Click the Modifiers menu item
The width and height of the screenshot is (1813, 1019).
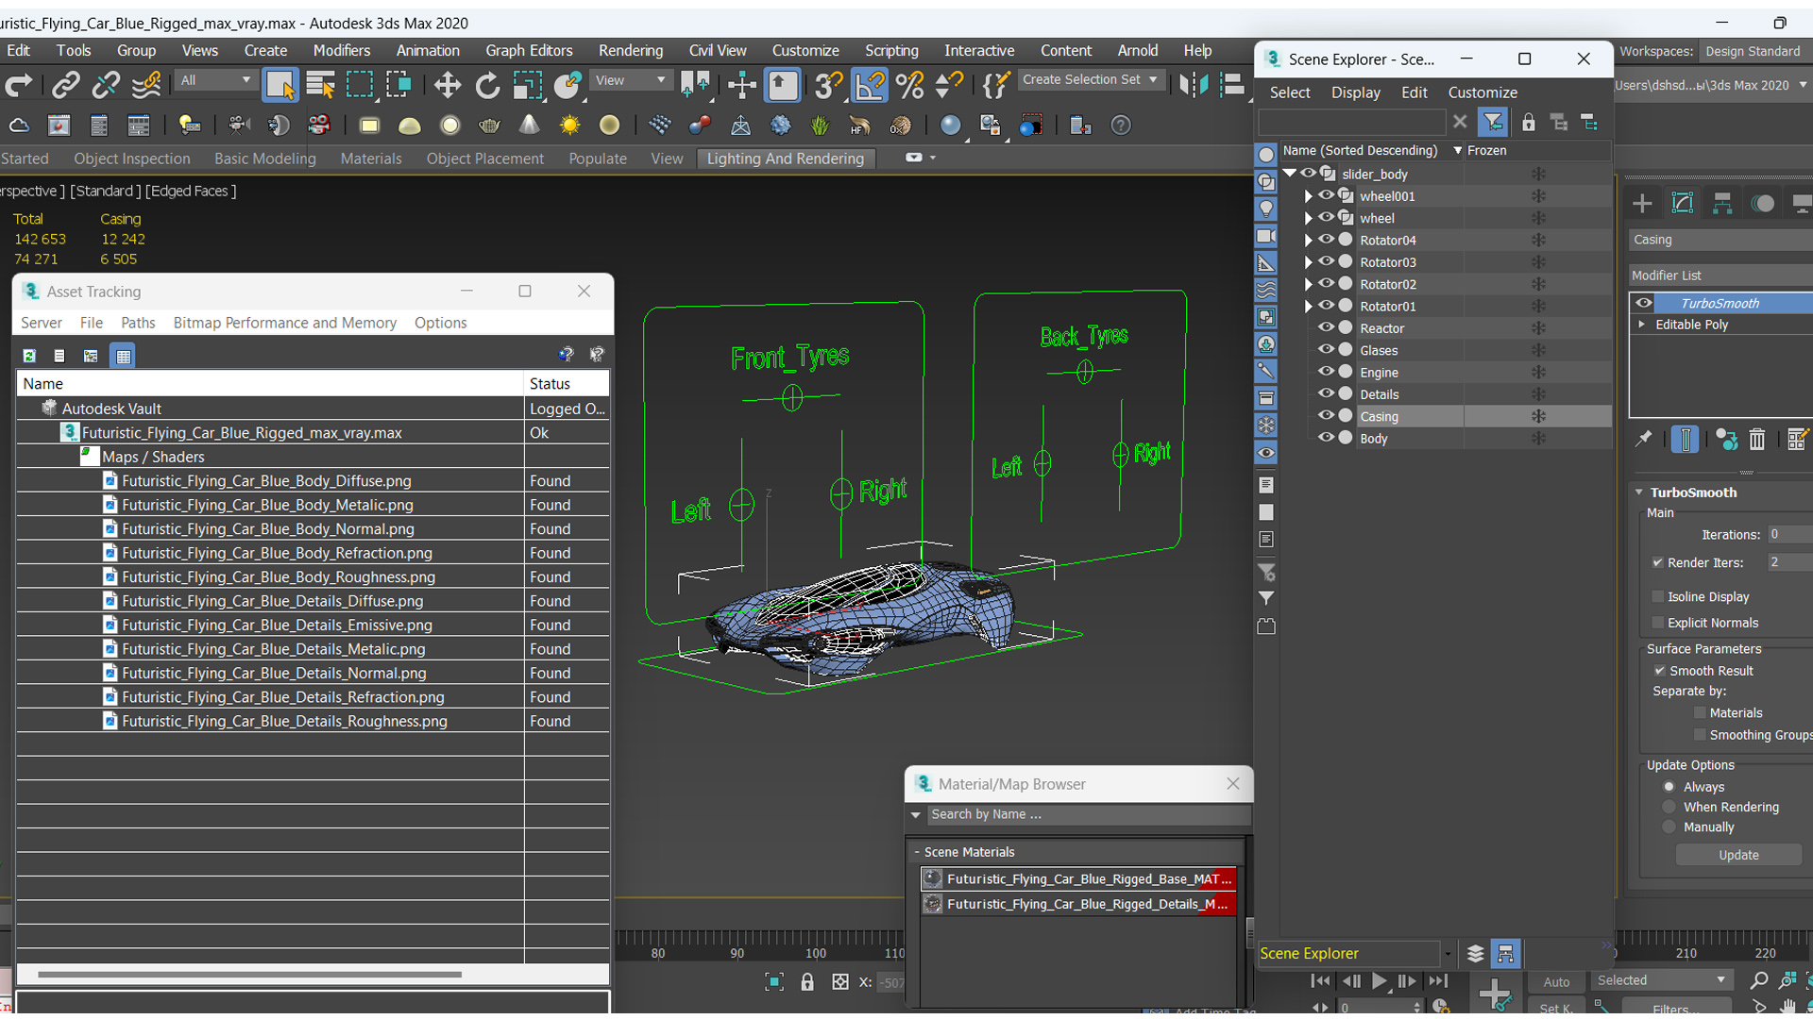coord(339,51)
